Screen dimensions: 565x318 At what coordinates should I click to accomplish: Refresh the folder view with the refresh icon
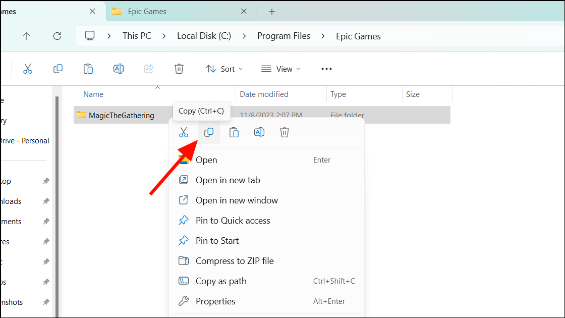click(x=57, y=36)
